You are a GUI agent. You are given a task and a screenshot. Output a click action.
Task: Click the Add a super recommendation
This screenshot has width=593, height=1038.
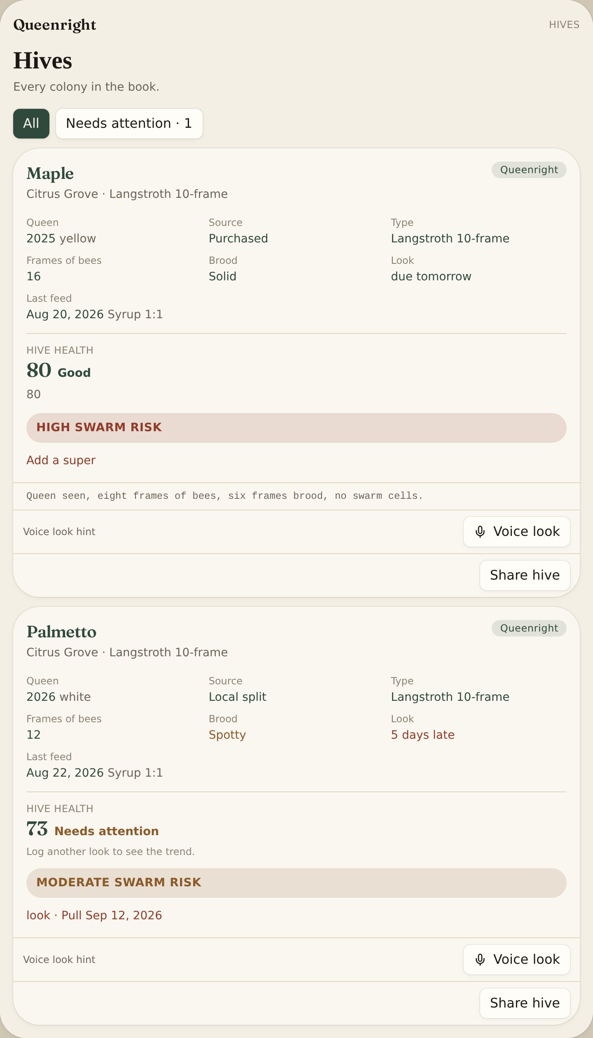point(61,460)
